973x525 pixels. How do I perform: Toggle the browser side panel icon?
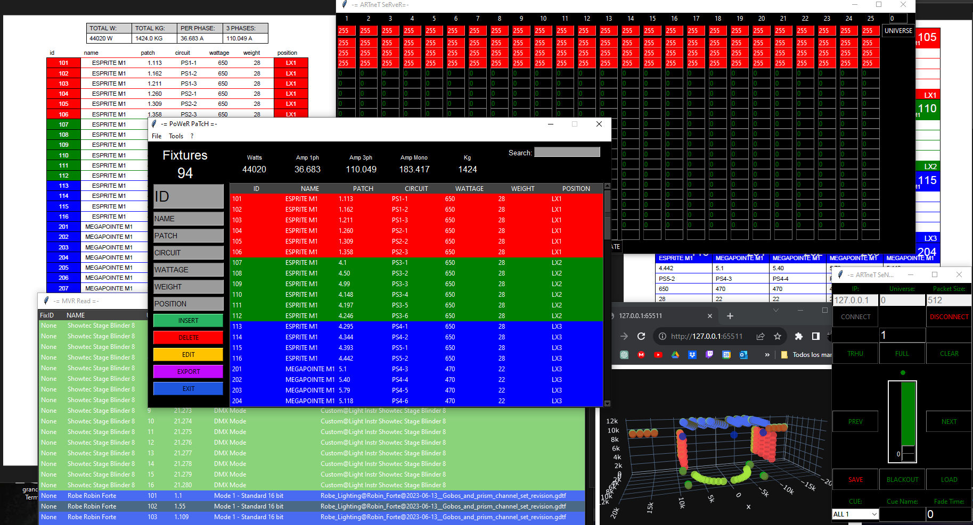815,336
